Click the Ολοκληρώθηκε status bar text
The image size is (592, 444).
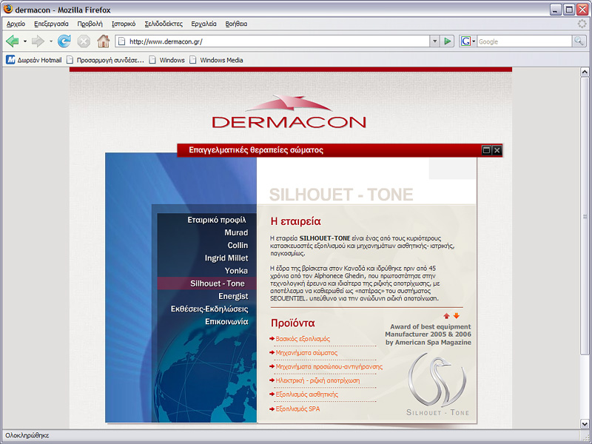pyautogui.click(x=27, y=435)
